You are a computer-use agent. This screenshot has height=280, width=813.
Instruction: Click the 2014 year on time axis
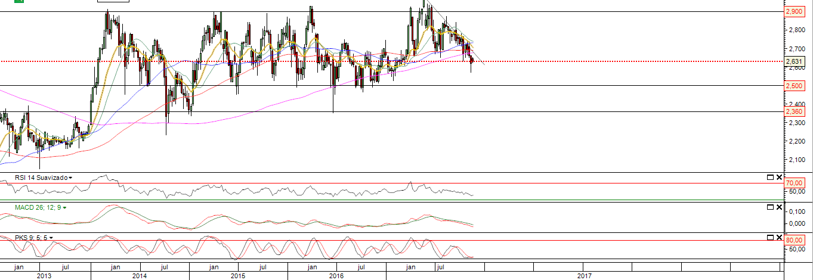(140, 276)
